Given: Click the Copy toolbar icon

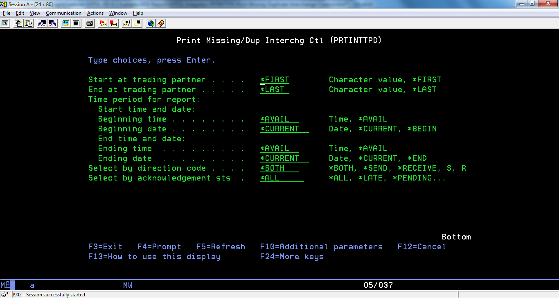Looking at the screenshot, I should point(18,23).
